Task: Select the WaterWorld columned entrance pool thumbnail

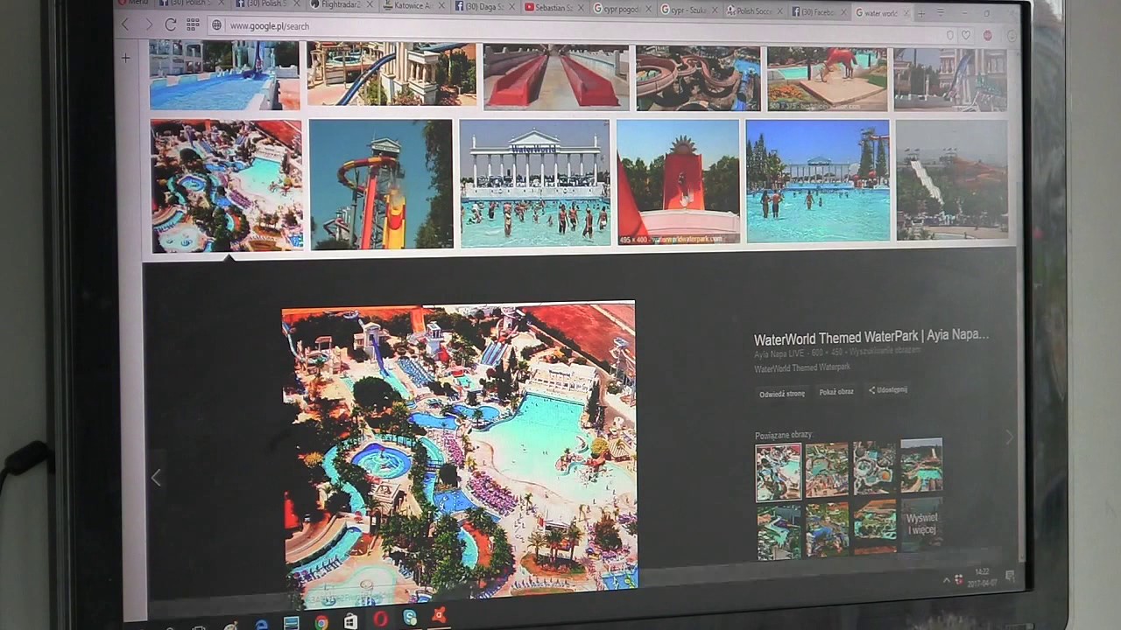Action: pos(534,182)
